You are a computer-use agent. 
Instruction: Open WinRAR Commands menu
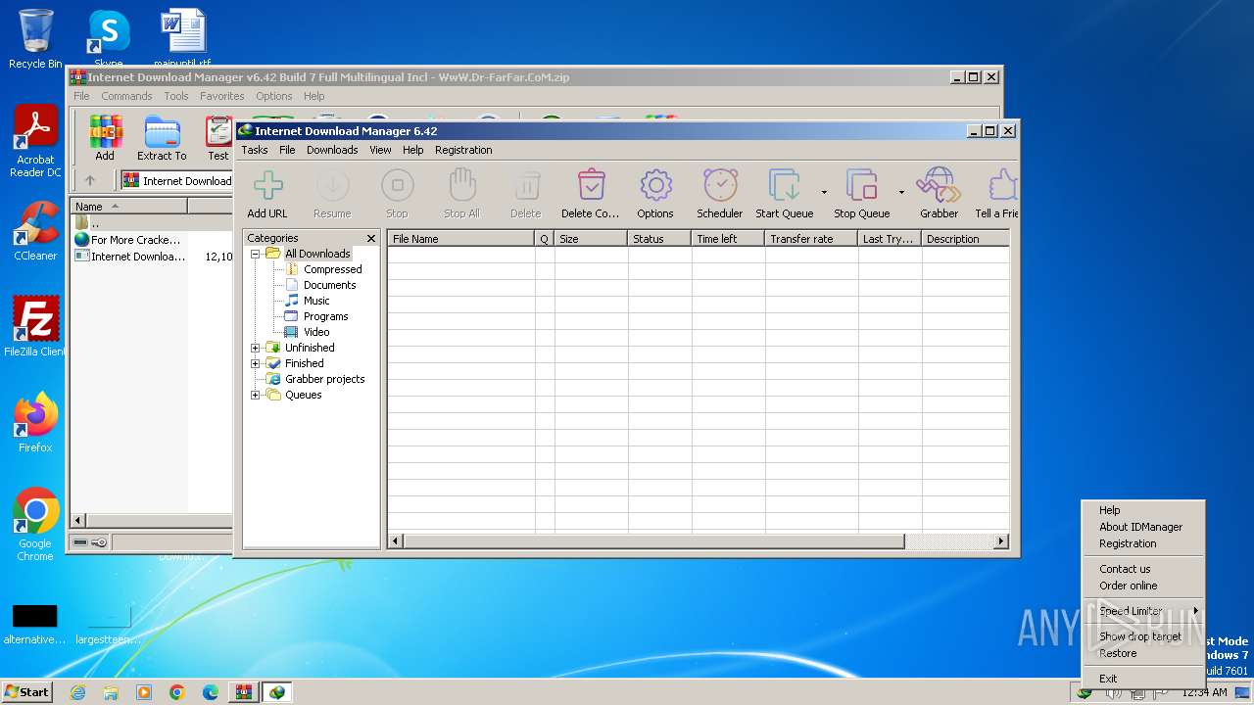[x=126, y=96]
